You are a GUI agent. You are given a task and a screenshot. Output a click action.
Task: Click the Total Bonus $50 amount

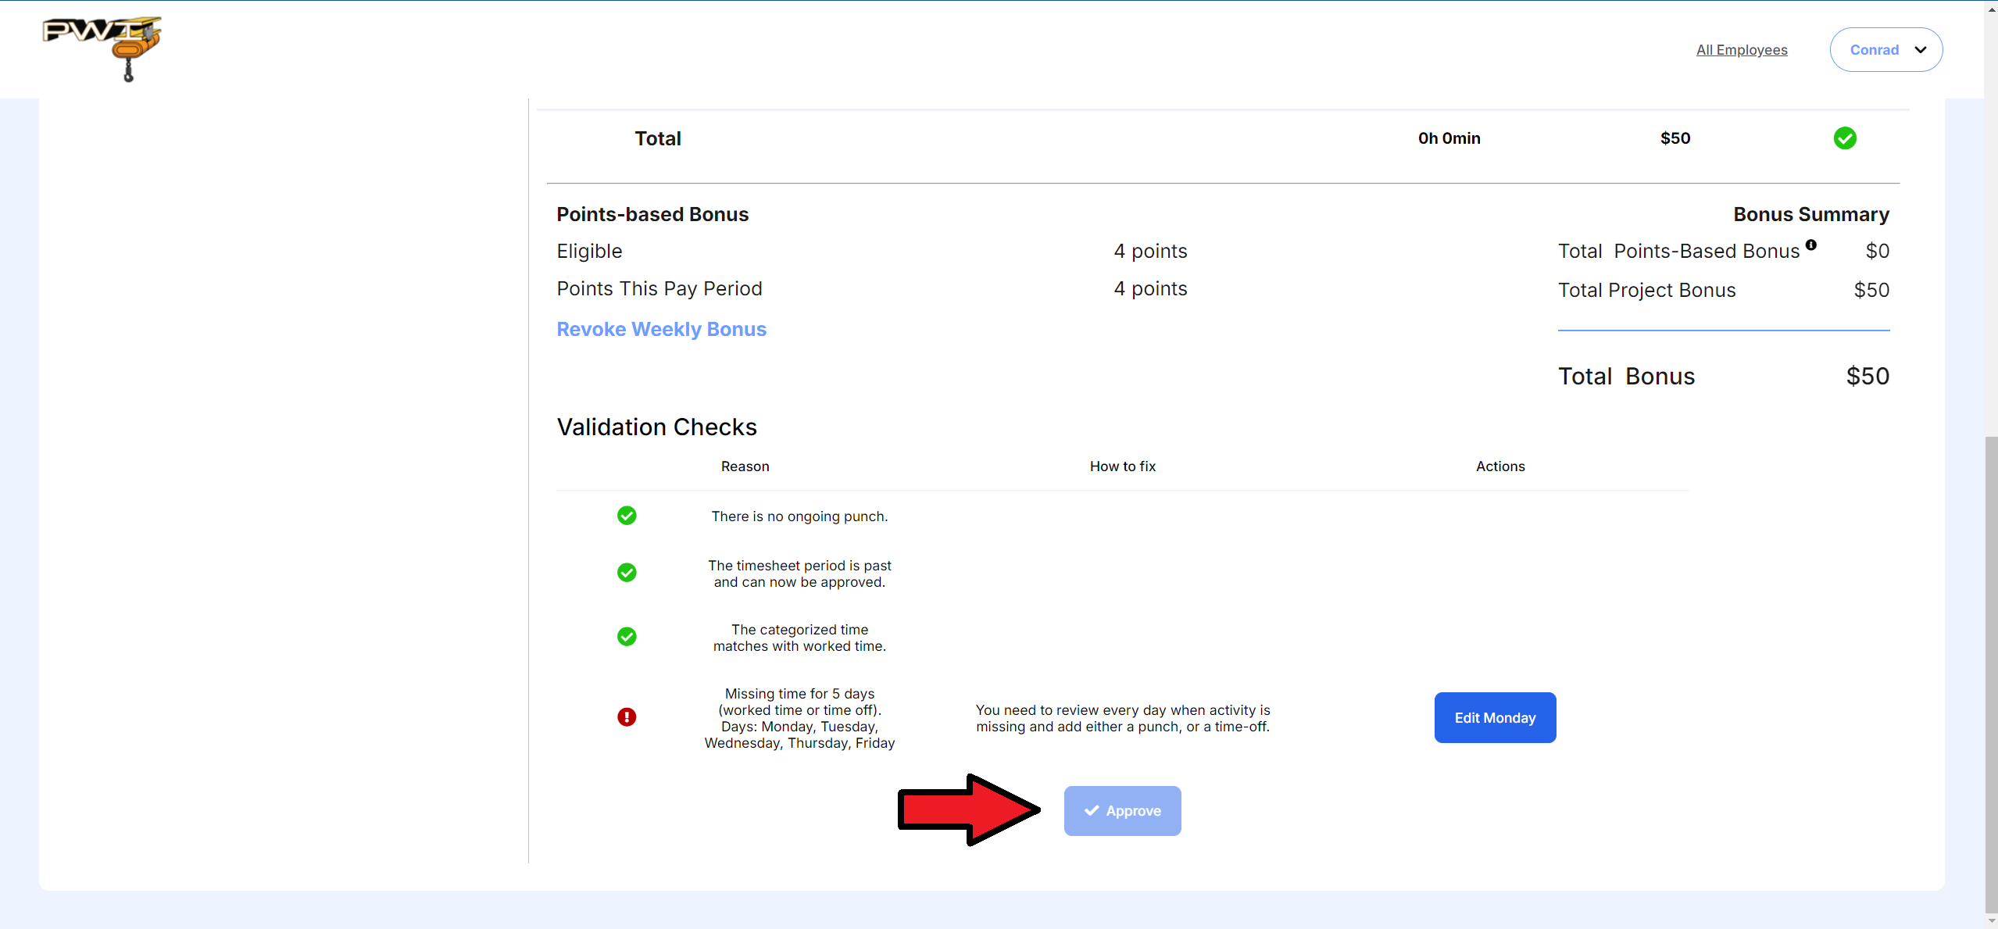coord(1867,377)
